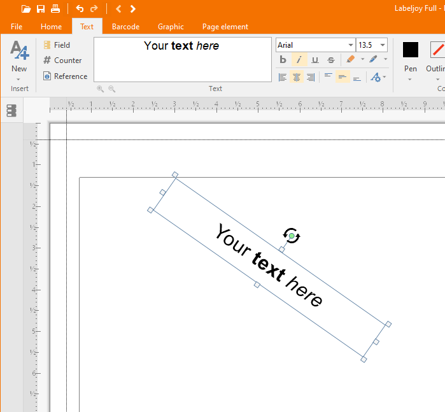Click the black Pen color swatch
Viewport: 445px width, 412px height.
411,50
